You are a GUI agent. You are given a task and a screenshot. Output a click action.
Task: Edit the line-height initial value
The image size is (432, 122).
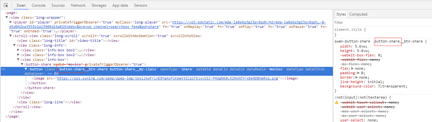(375, 82)
